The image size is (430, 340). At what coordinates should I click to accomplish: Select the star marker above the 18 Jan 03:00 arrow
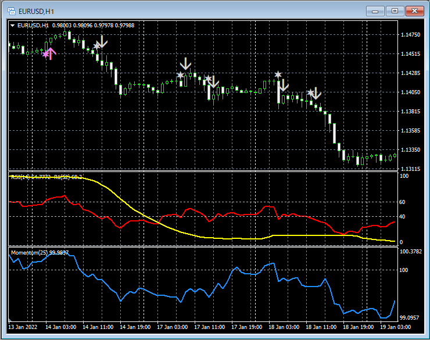[x=278, y=75]
